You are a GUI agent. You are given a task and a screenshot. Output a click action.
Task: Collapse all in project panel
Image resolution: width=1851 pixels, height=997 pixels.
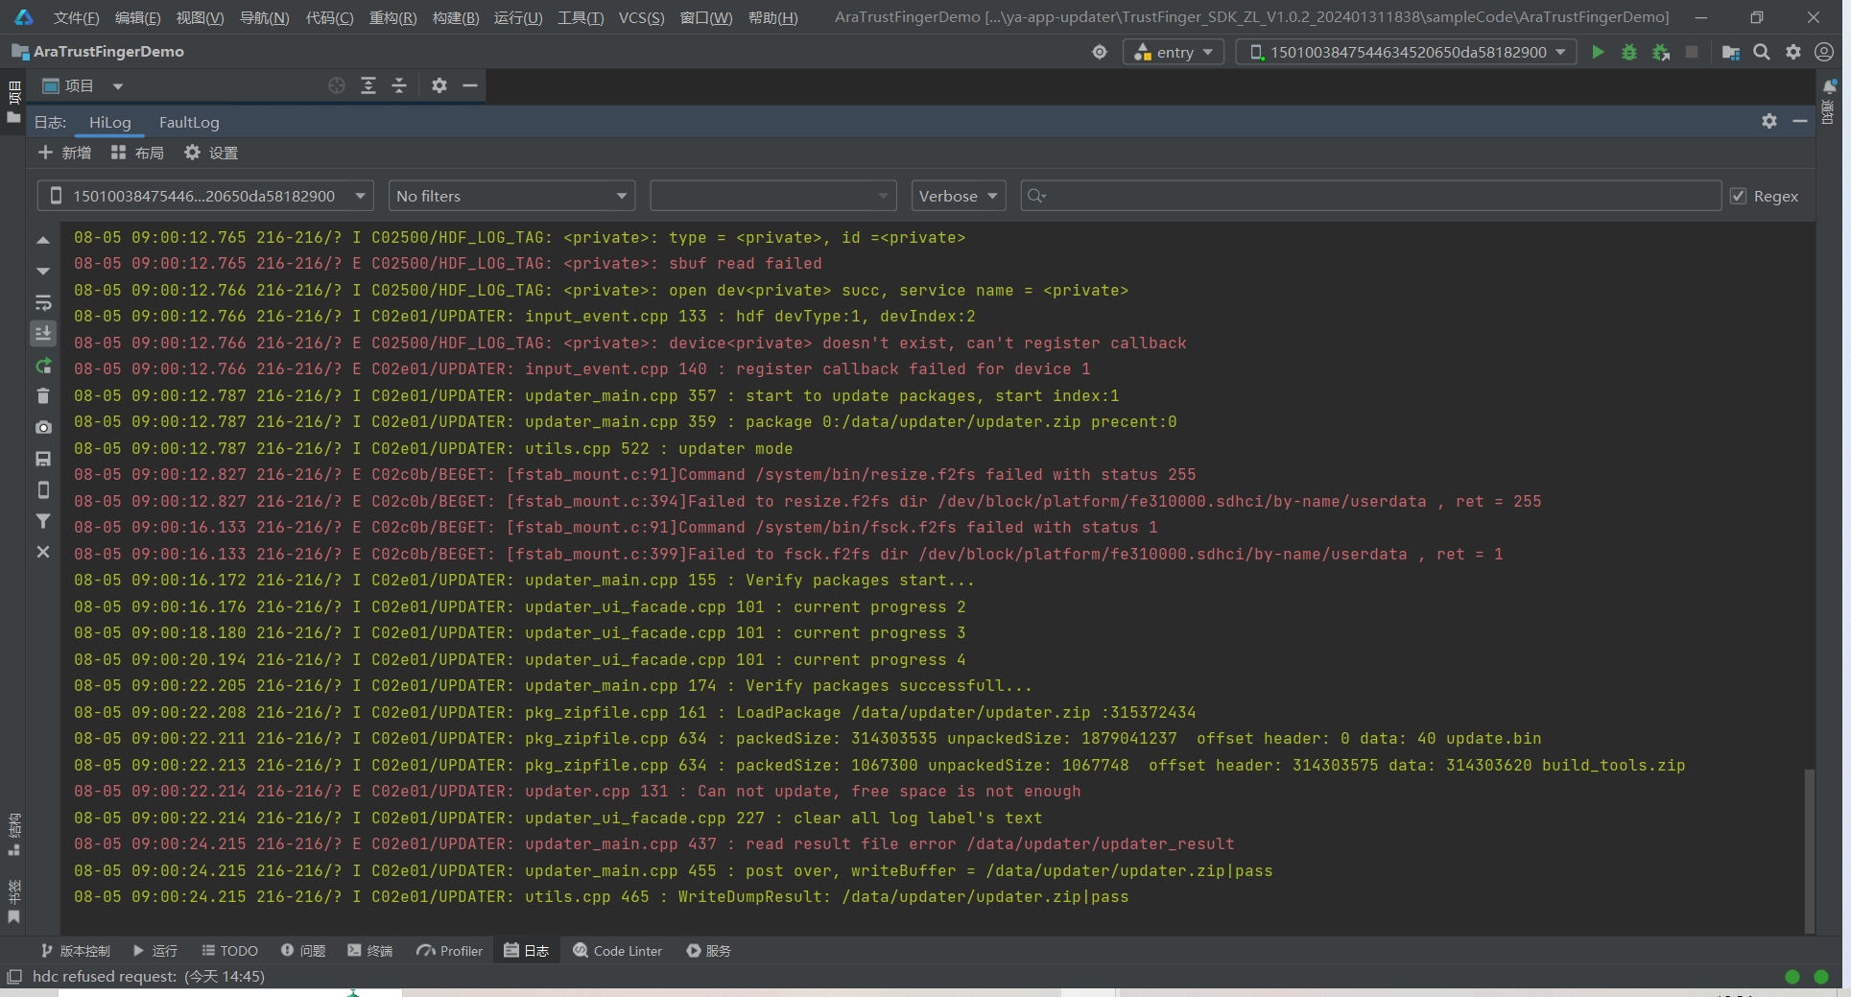click(x=399, y=85)
